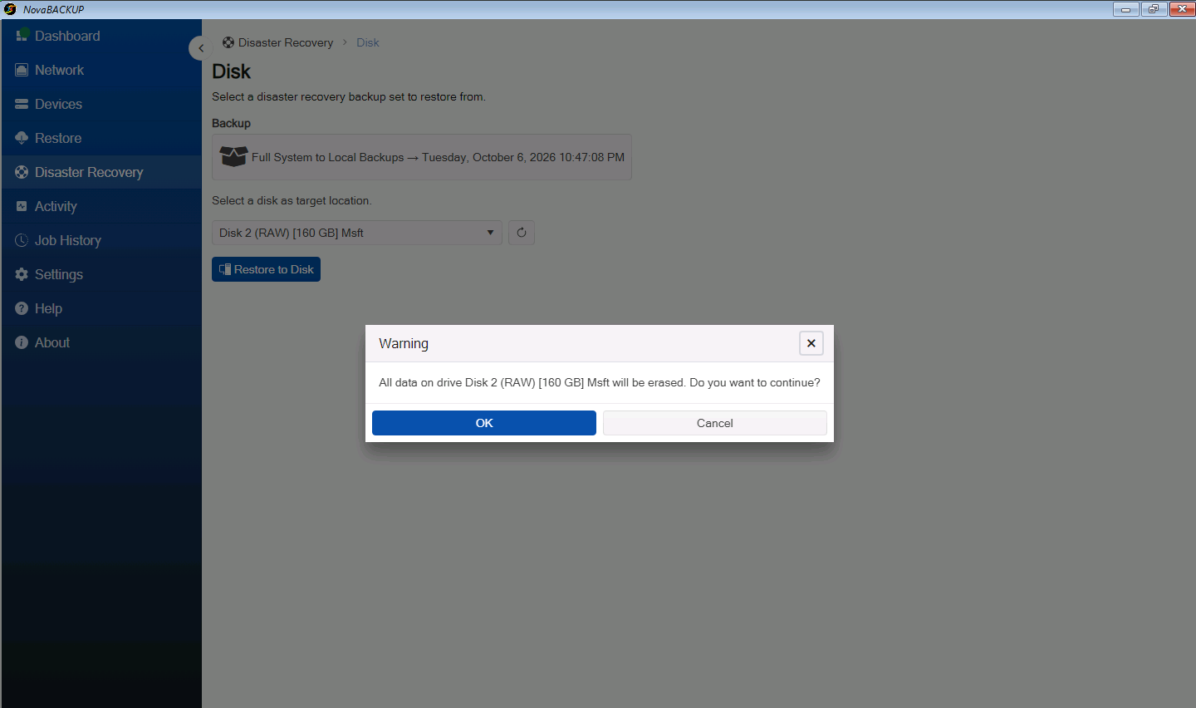Select the Full System to Local Backups set

tap(422, 157)
